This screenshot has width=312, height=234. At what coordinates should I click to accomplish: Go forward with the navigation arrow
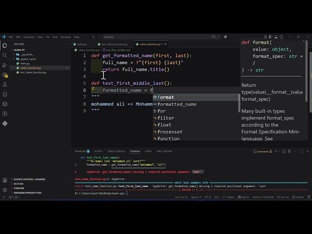point(99,37)
